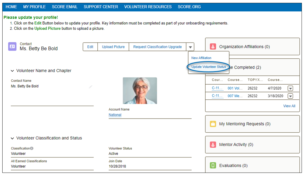305x178 pixels.
Task: Click the Evaluations panel icon
Action: [x=213, y=165]
